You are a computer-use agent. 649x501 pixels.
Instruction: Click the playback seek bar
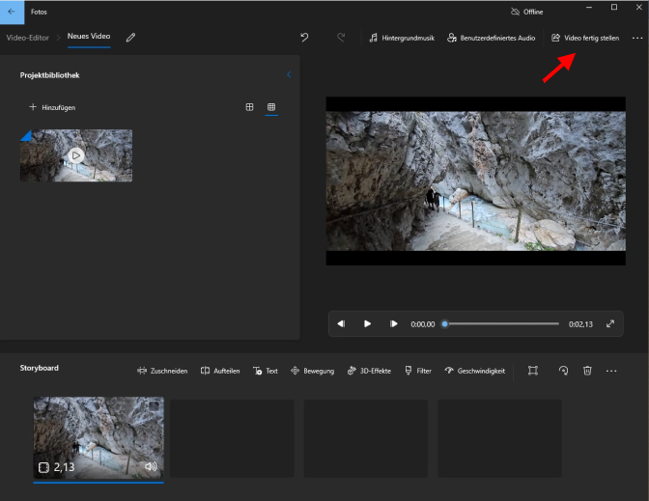coord(500,324)
